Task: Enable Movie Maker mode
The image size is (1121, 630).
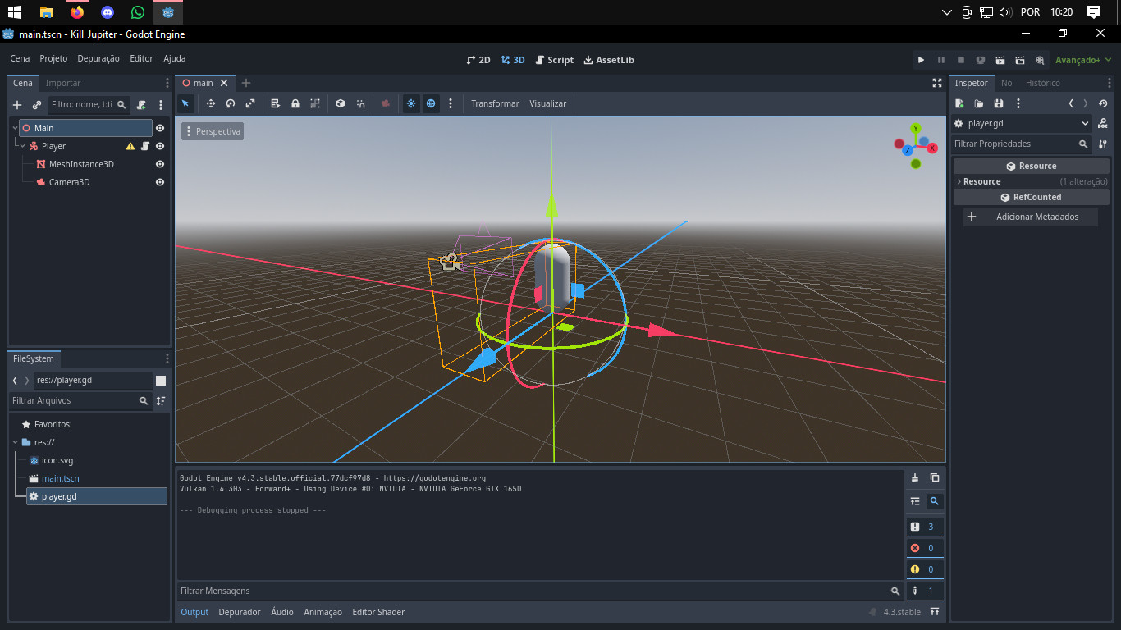Action: coord(1040,60)
